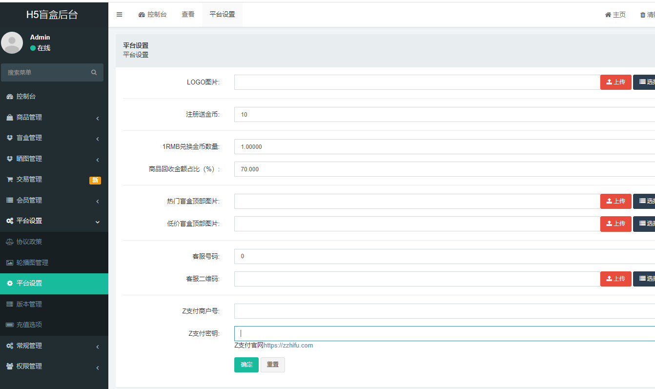
Task: Expand the 盲盒管理 menu
Action: pos(29,138)
